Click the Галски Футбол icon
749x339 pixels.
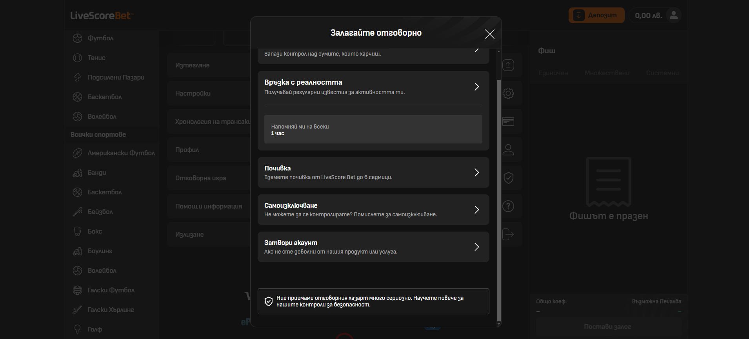click(x=78, y=290)
